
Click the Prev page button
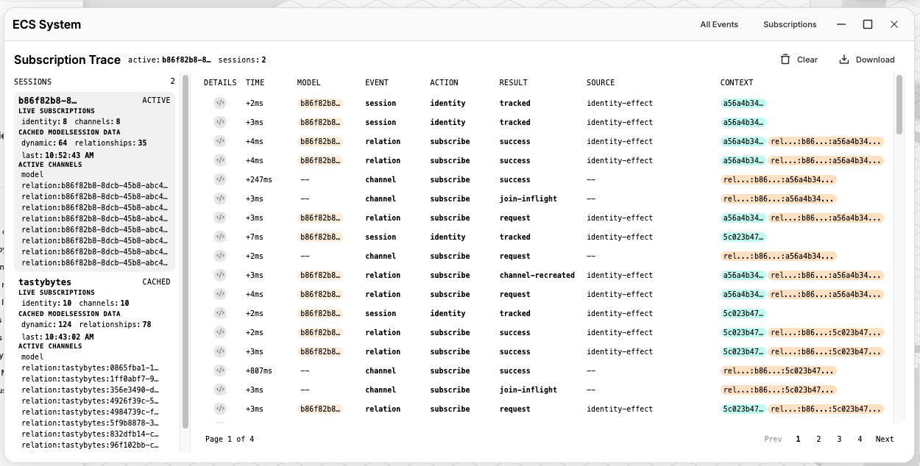pyautogui.click(x=773, y=439)
